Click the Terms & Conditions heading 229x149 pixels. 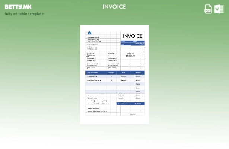(93, 108)
